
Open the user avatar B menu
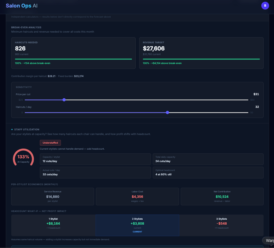click(265, 5)
